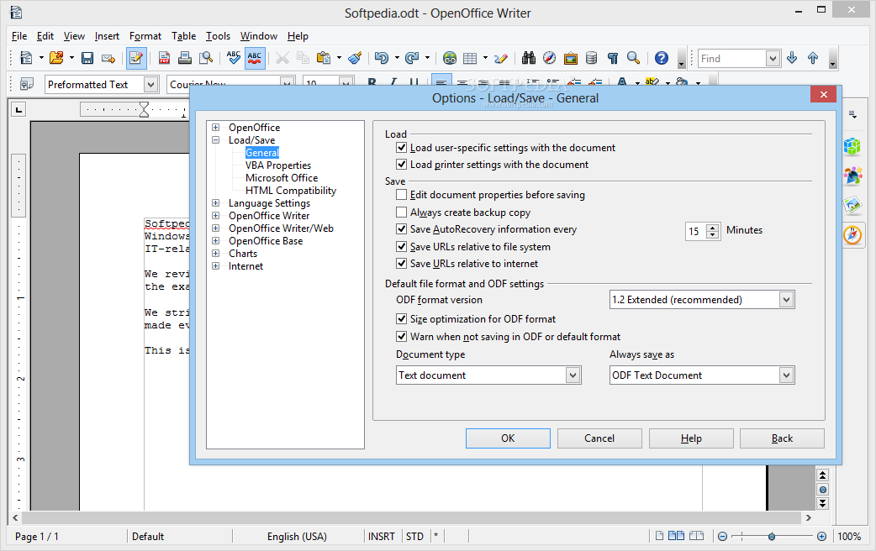Image resolution: width=876 pixels, height=551 pixels.
Task: Click Find Next down arrow icon
Action: pyautogui.click(x=792, y=58)
